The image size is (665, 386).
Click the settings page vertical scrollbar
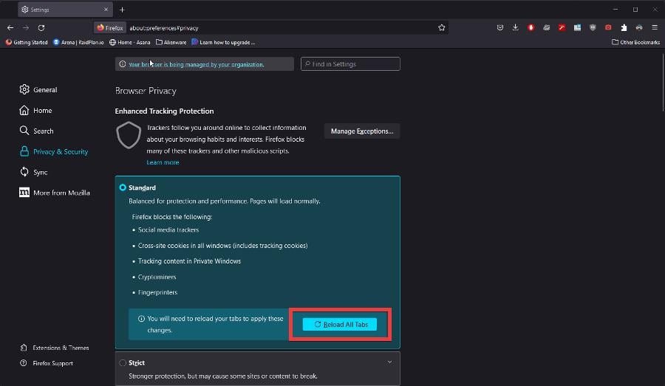coord(663,83)
